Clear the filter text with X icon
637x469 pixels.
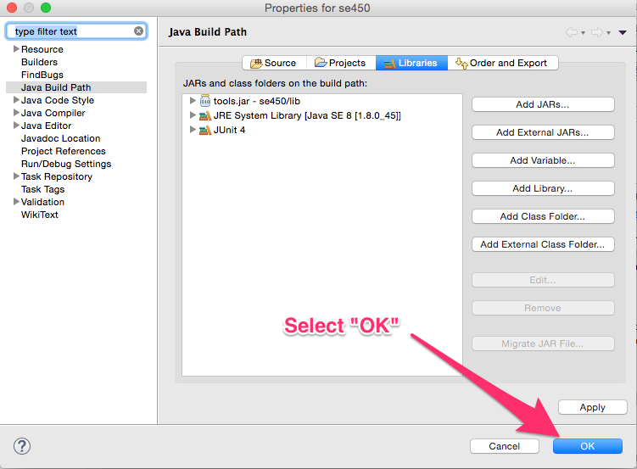pyautogui.click(x=139, y=31)
